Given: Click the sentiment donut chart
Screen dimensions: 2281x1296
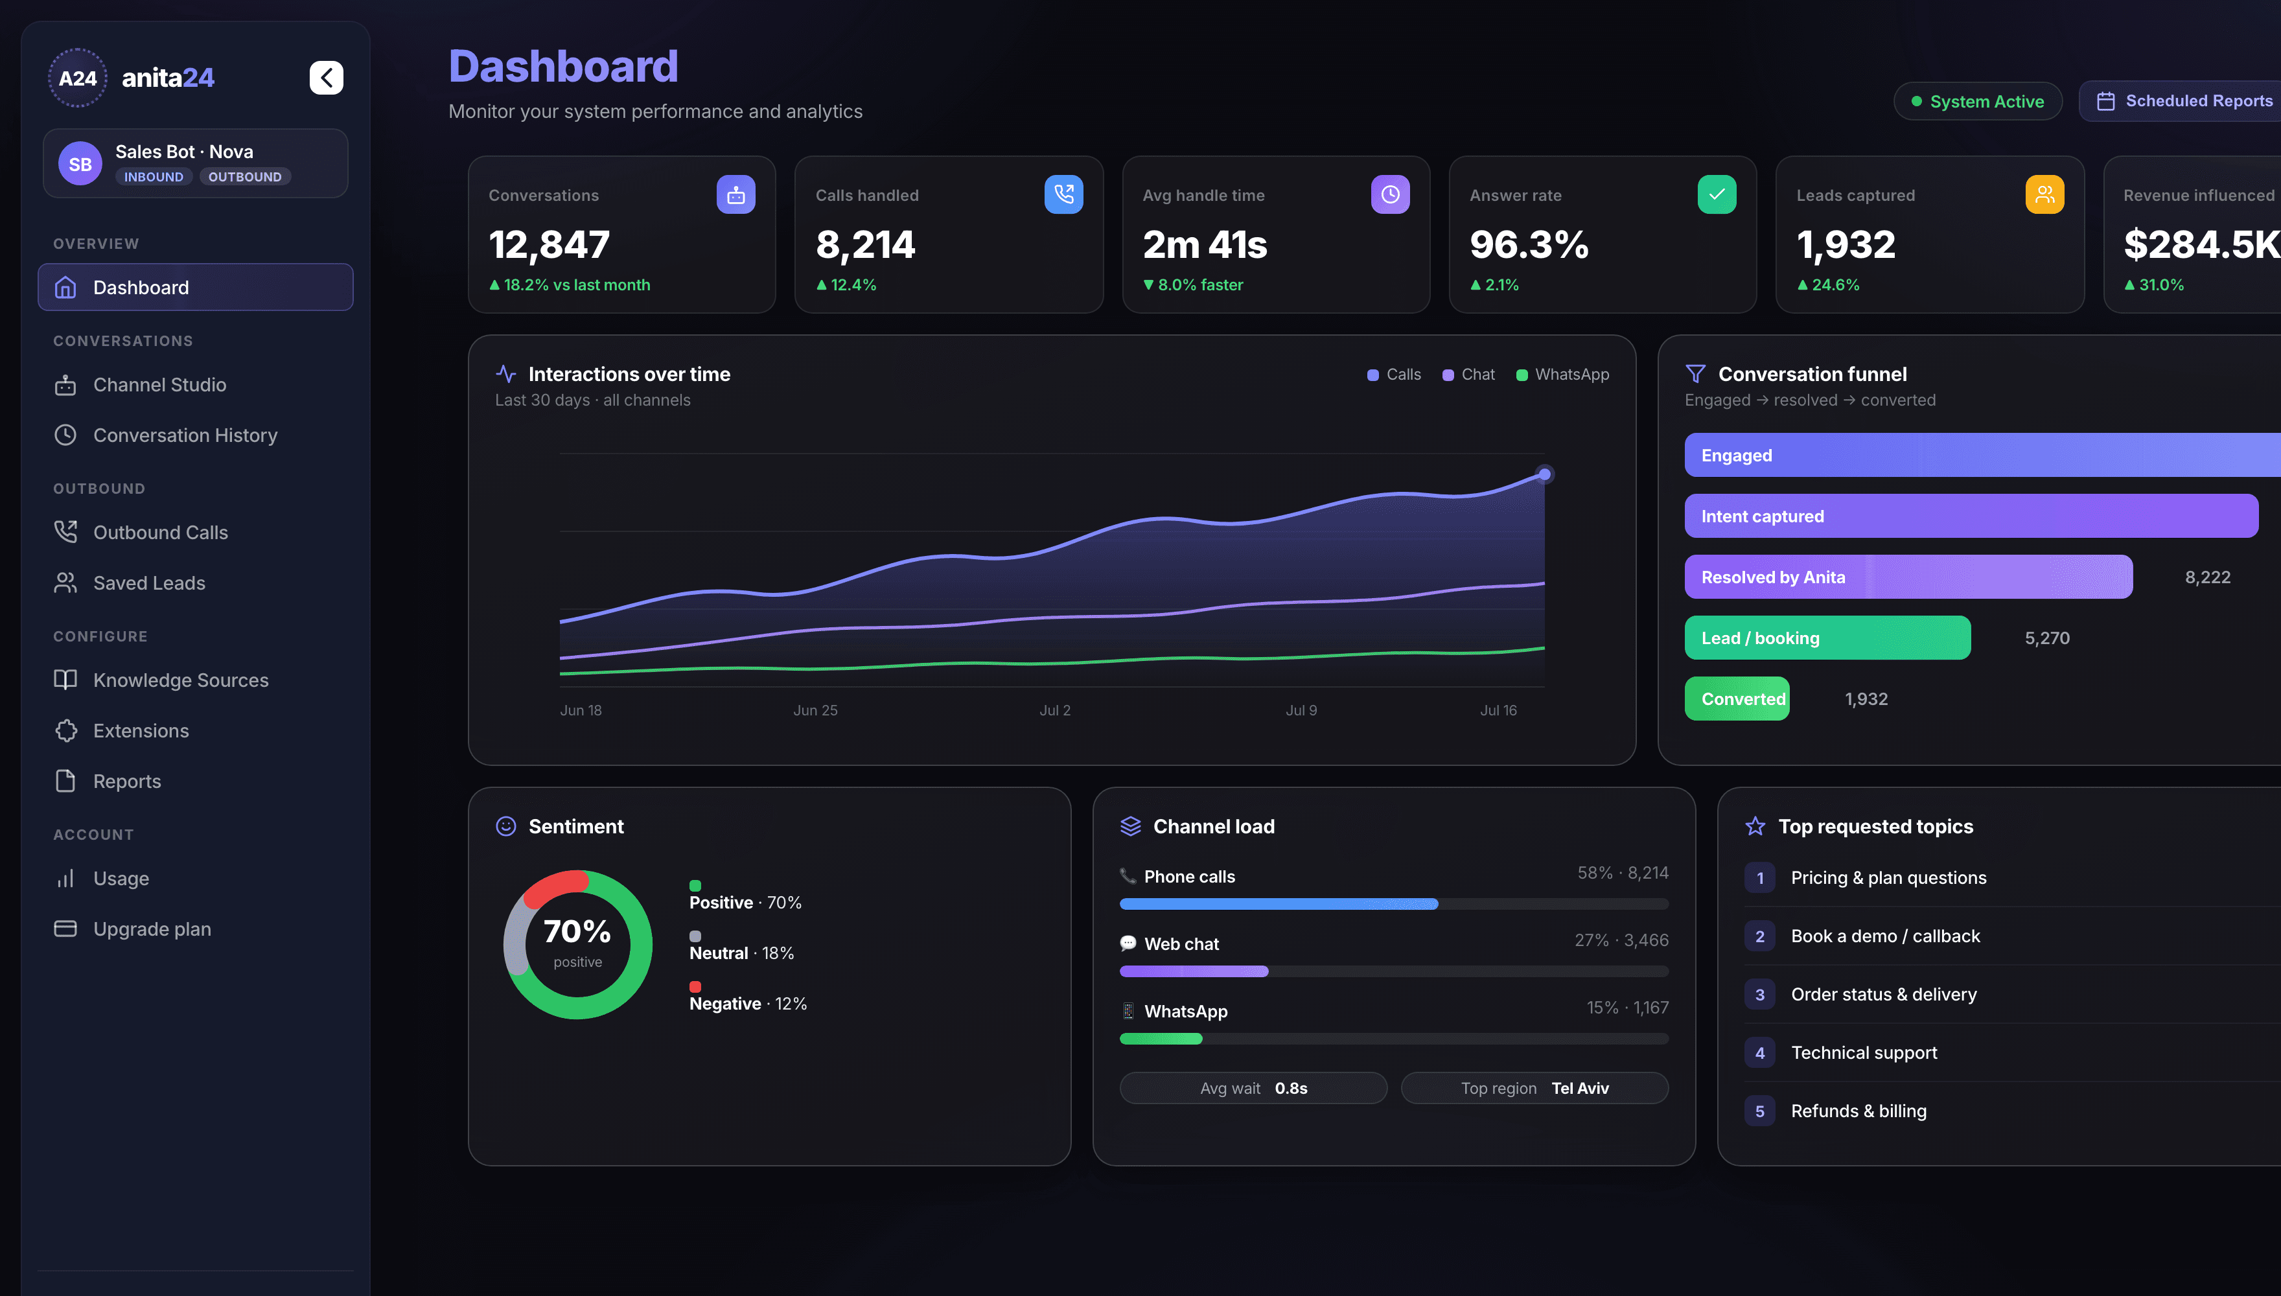Looking at the screenshot, I should tap(577, 944).
